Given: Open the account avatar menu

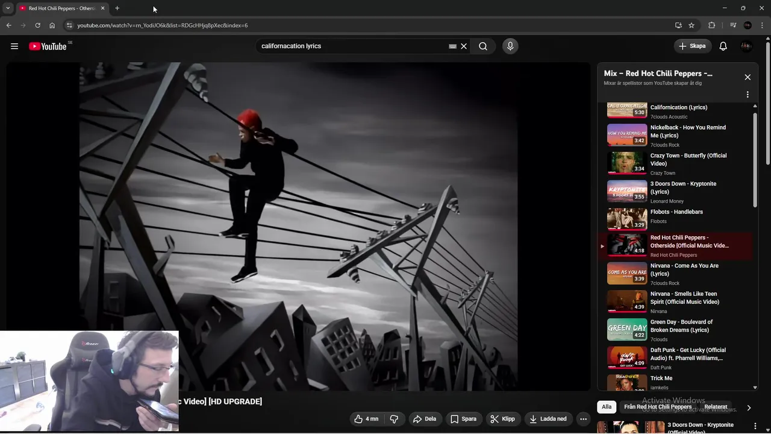Looking at the screenshot, I should [x=747, y=46].
